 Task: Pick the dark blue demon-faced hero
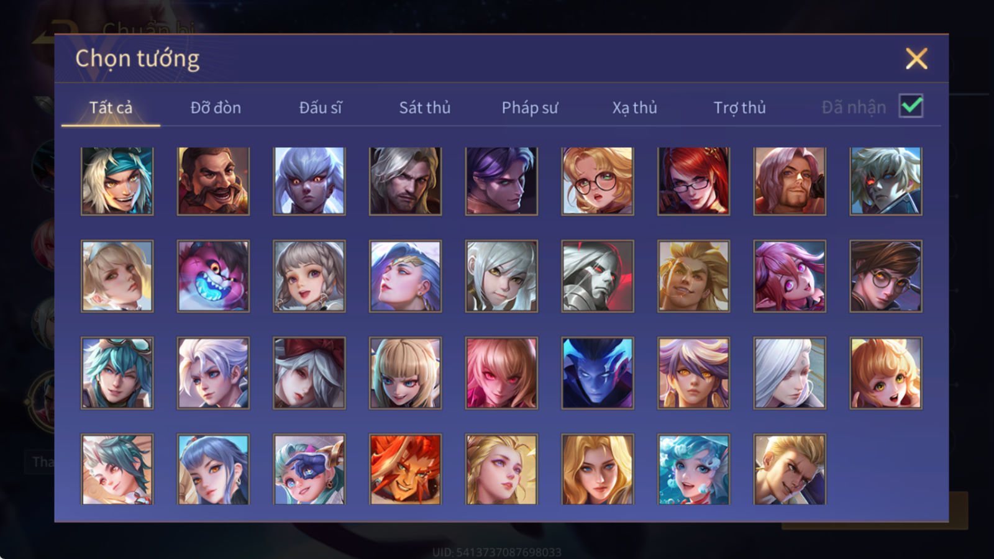(597, 373)
